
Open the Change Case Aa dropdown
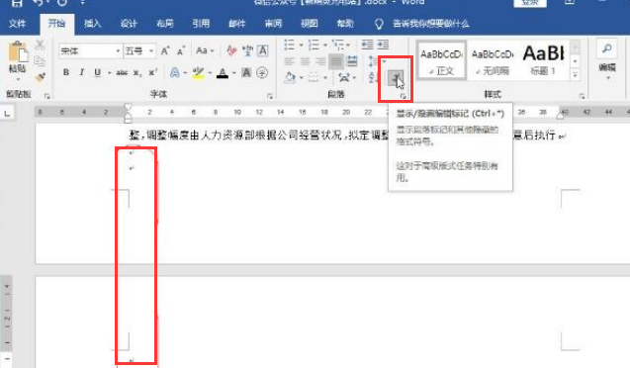click(x=205, y=50)
